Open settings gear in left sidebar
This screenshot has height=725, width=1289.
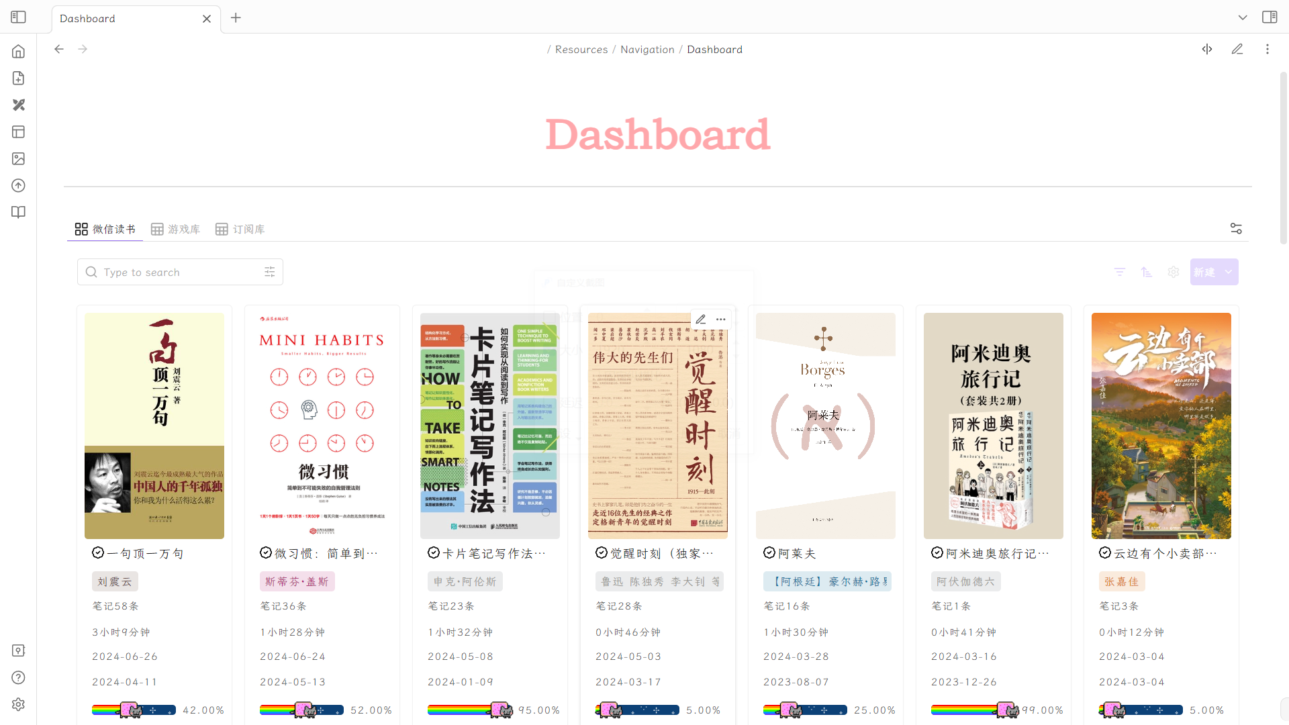coord(18,704)
